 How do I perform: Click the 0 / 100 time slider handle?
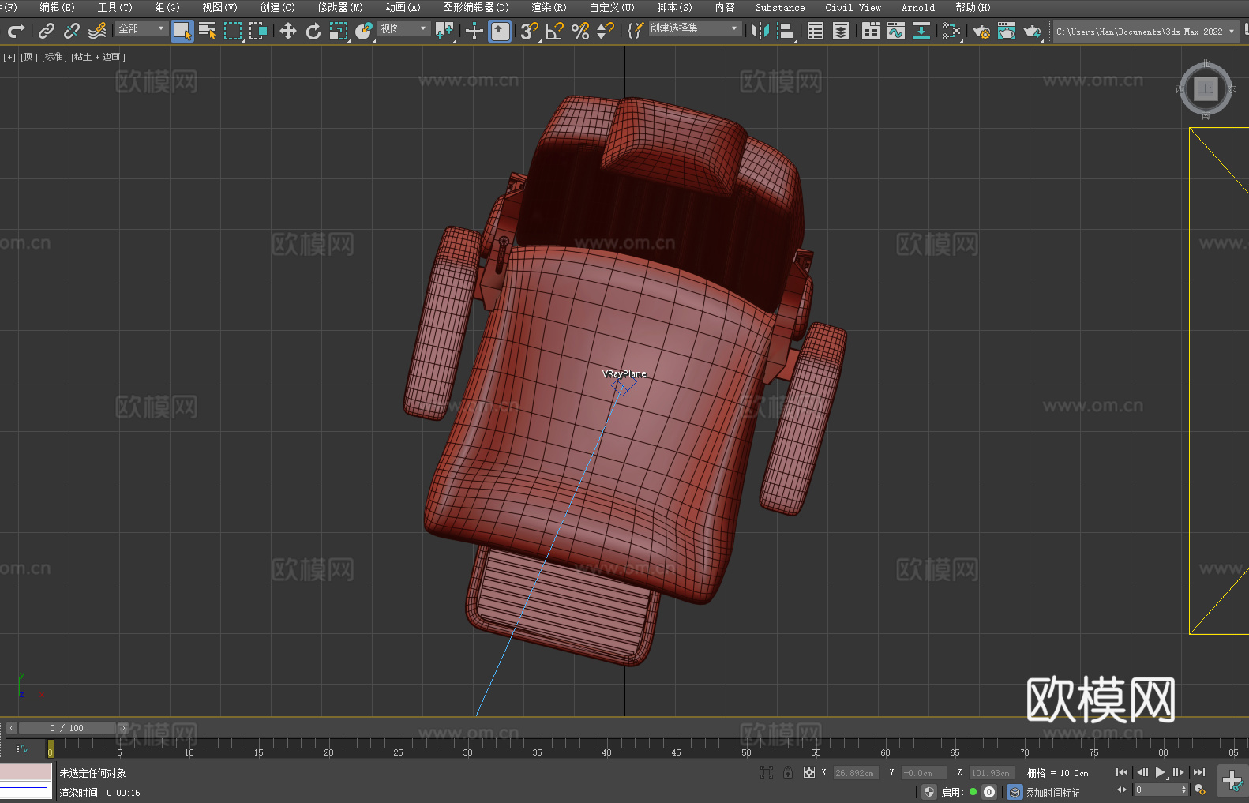click(x=67, y=728)
